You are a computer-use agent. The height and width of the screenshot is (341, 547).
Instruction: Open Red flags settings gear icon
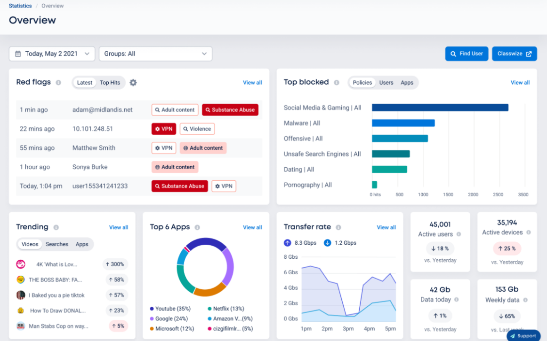tap(133, 83)
